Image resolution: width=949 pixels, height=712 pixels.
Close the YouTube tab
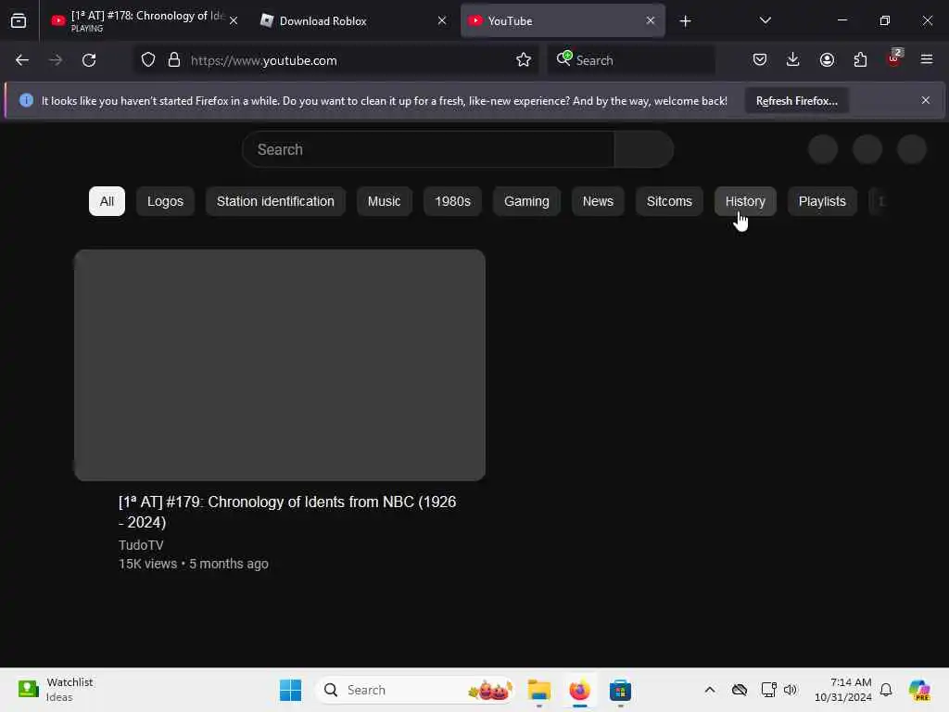point(650,20)
